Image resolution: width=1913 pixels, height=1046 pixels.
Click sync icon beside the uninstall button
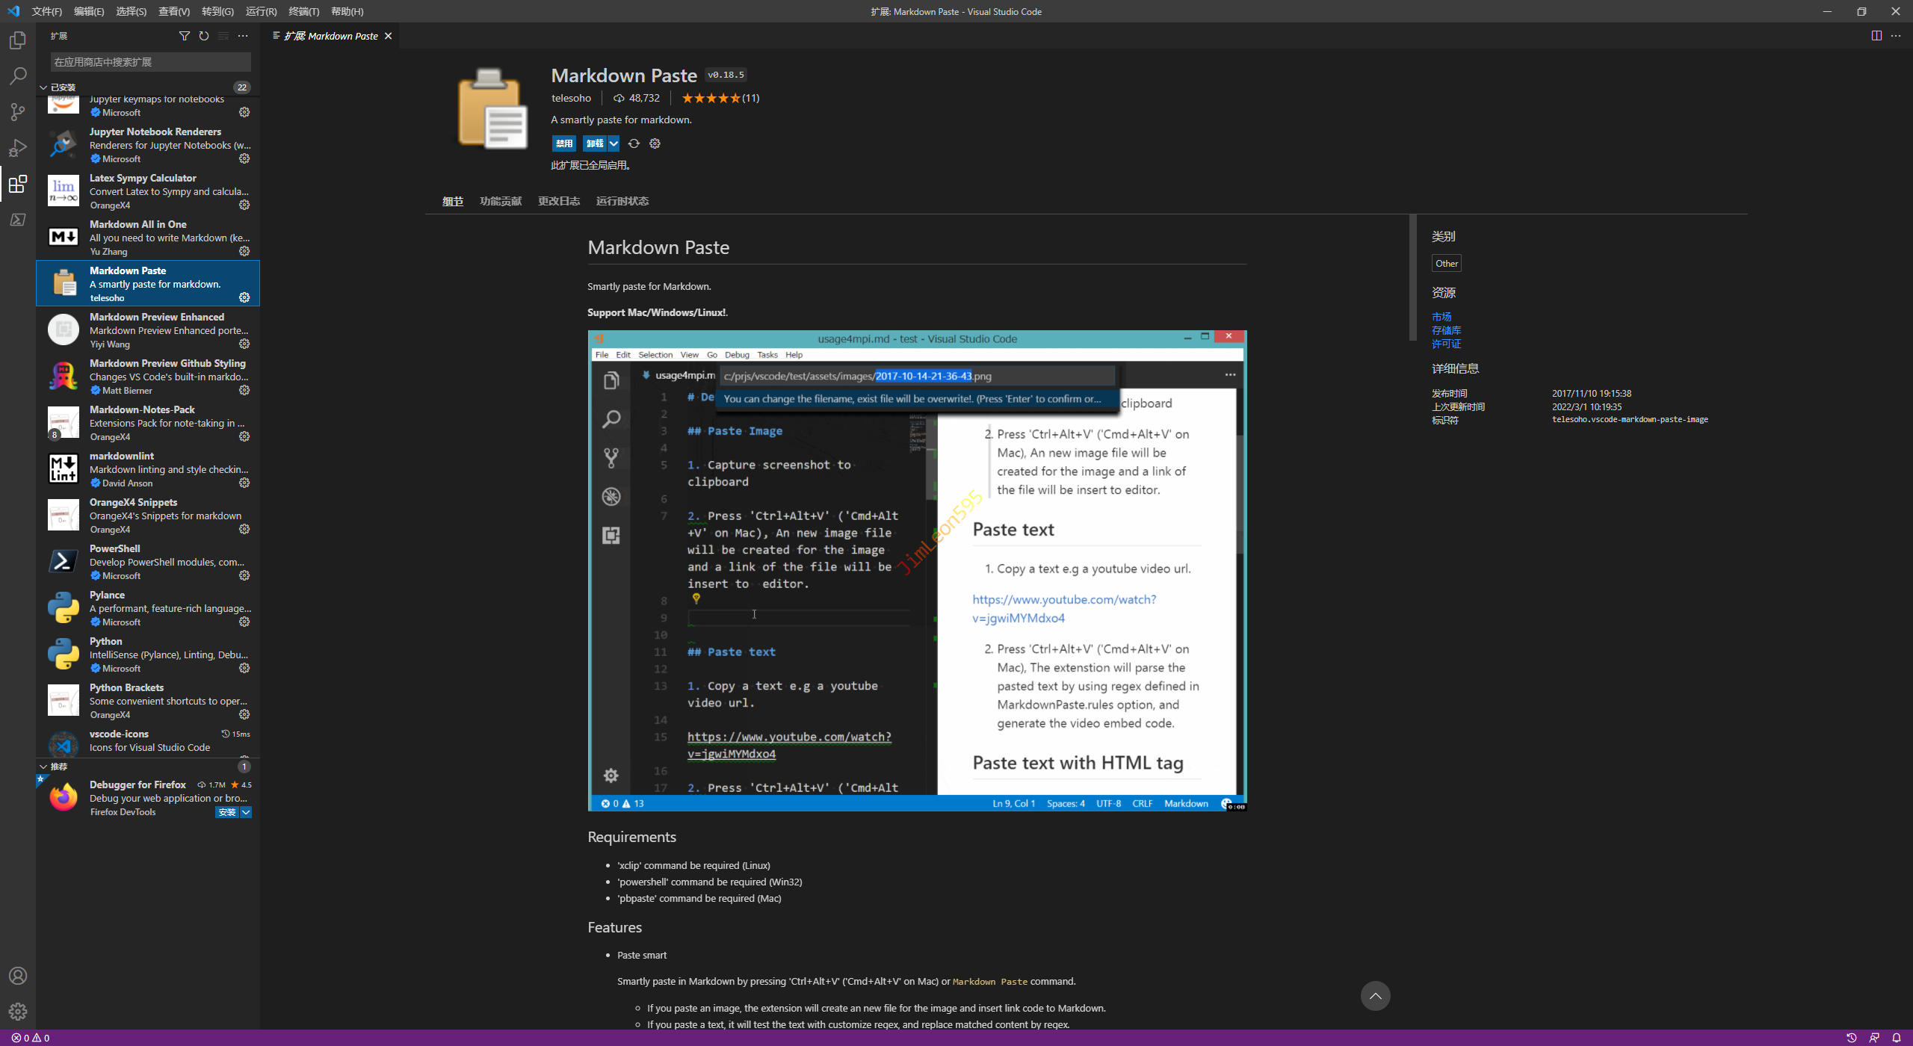634,143
